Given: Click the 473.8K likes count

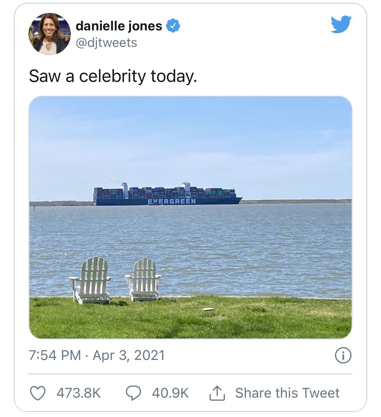Looking at the screenshot, I should click(79, 393).
